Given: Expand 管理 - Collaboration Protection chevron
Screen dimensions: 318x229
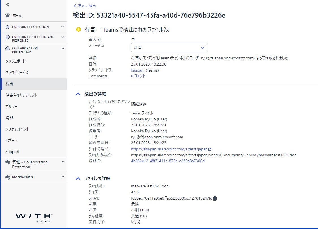Looking at the screenshot, I should point(63,161).
